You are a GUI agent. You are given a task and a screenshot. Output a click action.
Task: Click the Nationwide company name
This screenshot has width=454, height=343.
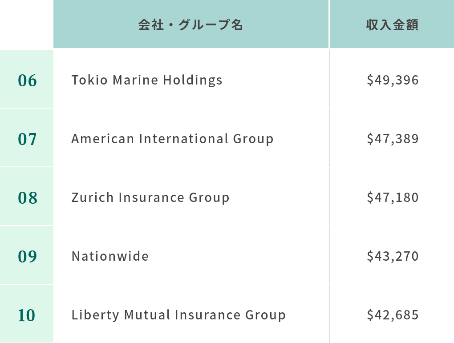click(x=110, y=256)
